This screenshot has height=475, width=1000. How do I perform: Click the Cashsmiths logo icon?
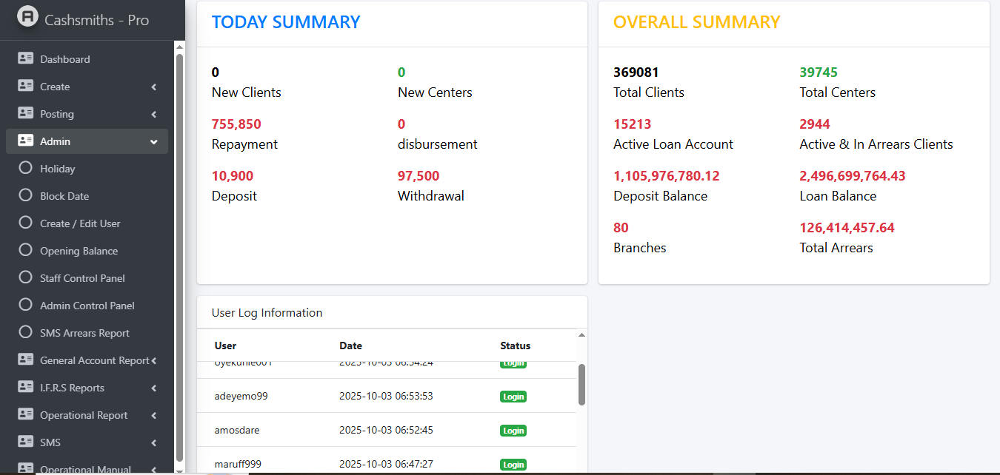27,17
